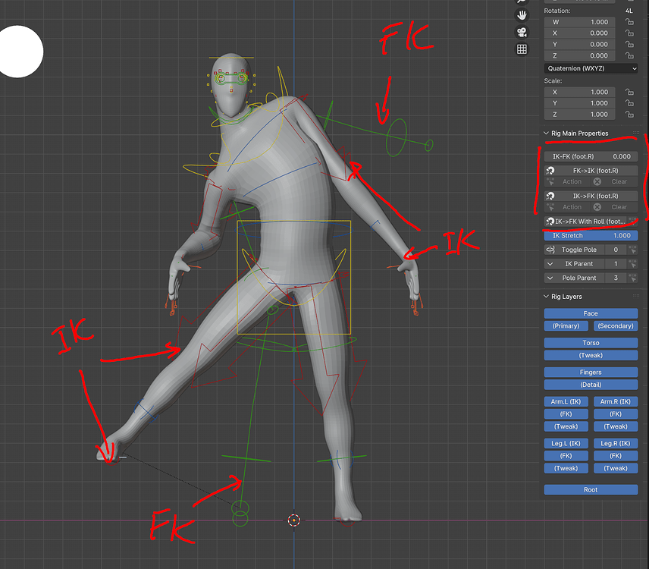The image size is (649, 569).
Task: Toggle the (FK) layer under Arm.L (IK)
Action: (x=566, y=414)
